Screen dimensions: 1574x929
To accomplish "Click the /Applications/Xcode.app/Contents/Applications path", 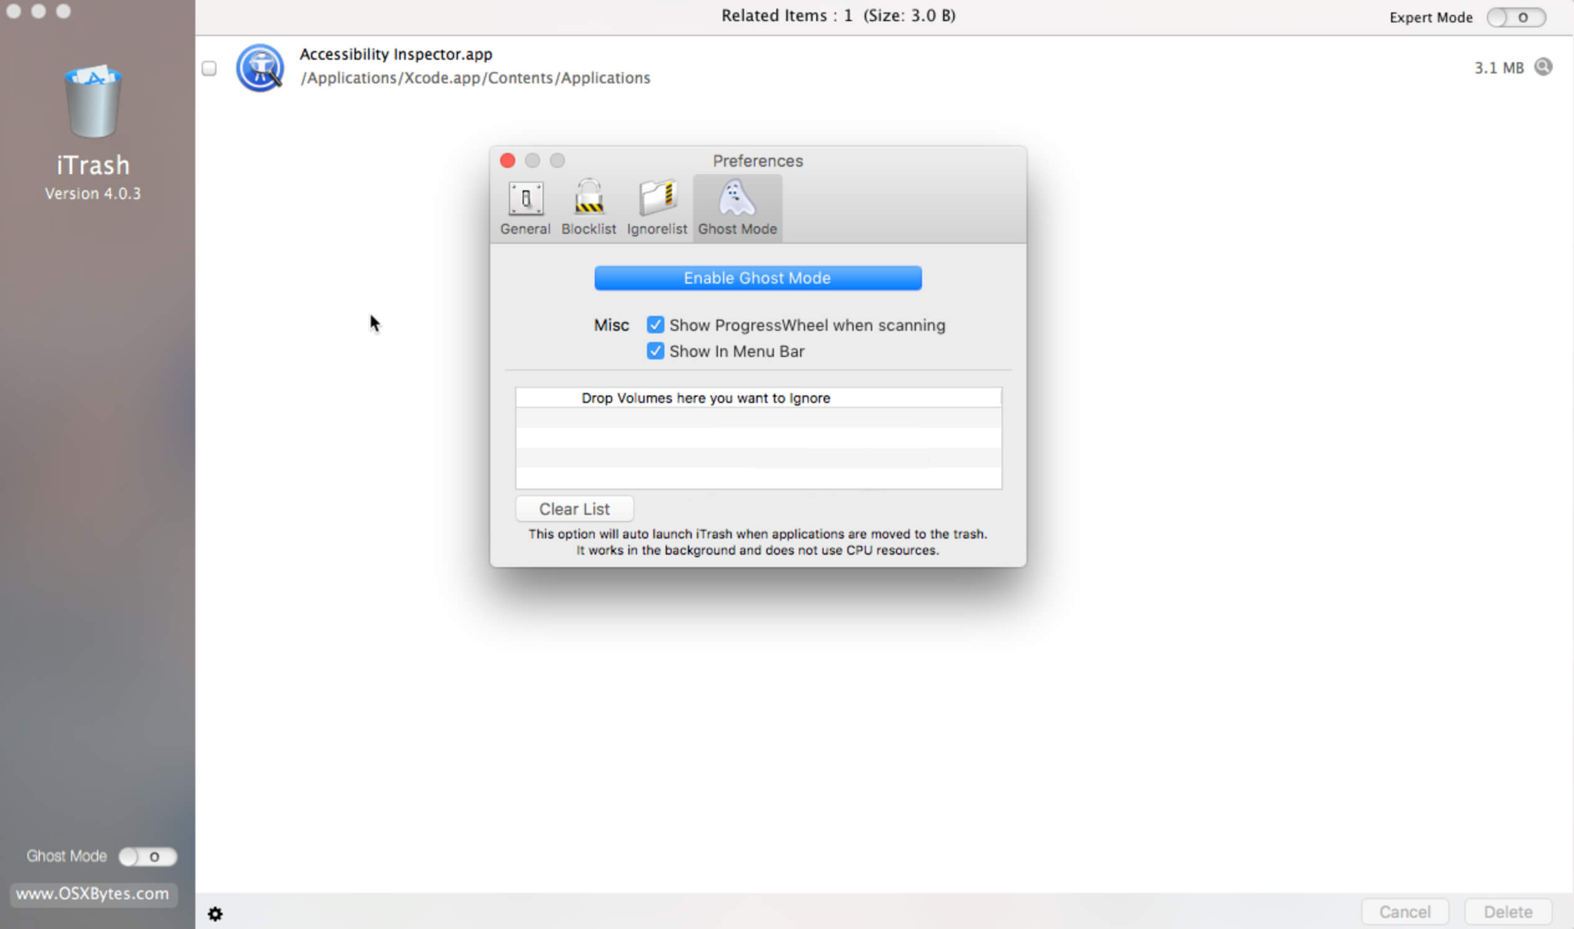I will 475,78.
